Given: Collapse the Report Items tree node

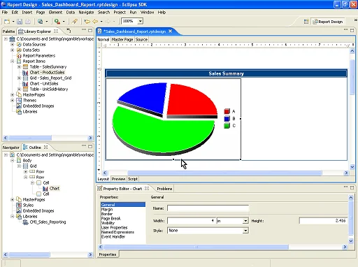Looking at the screenshot, I should 13,62.
